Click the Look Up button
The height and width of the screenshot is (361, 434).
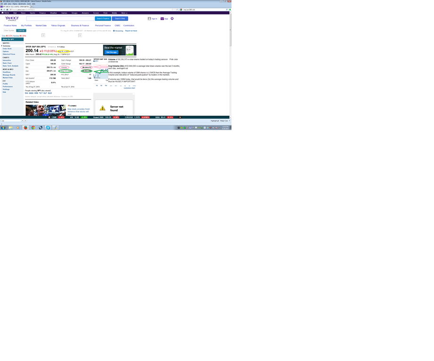click(21, 31)
